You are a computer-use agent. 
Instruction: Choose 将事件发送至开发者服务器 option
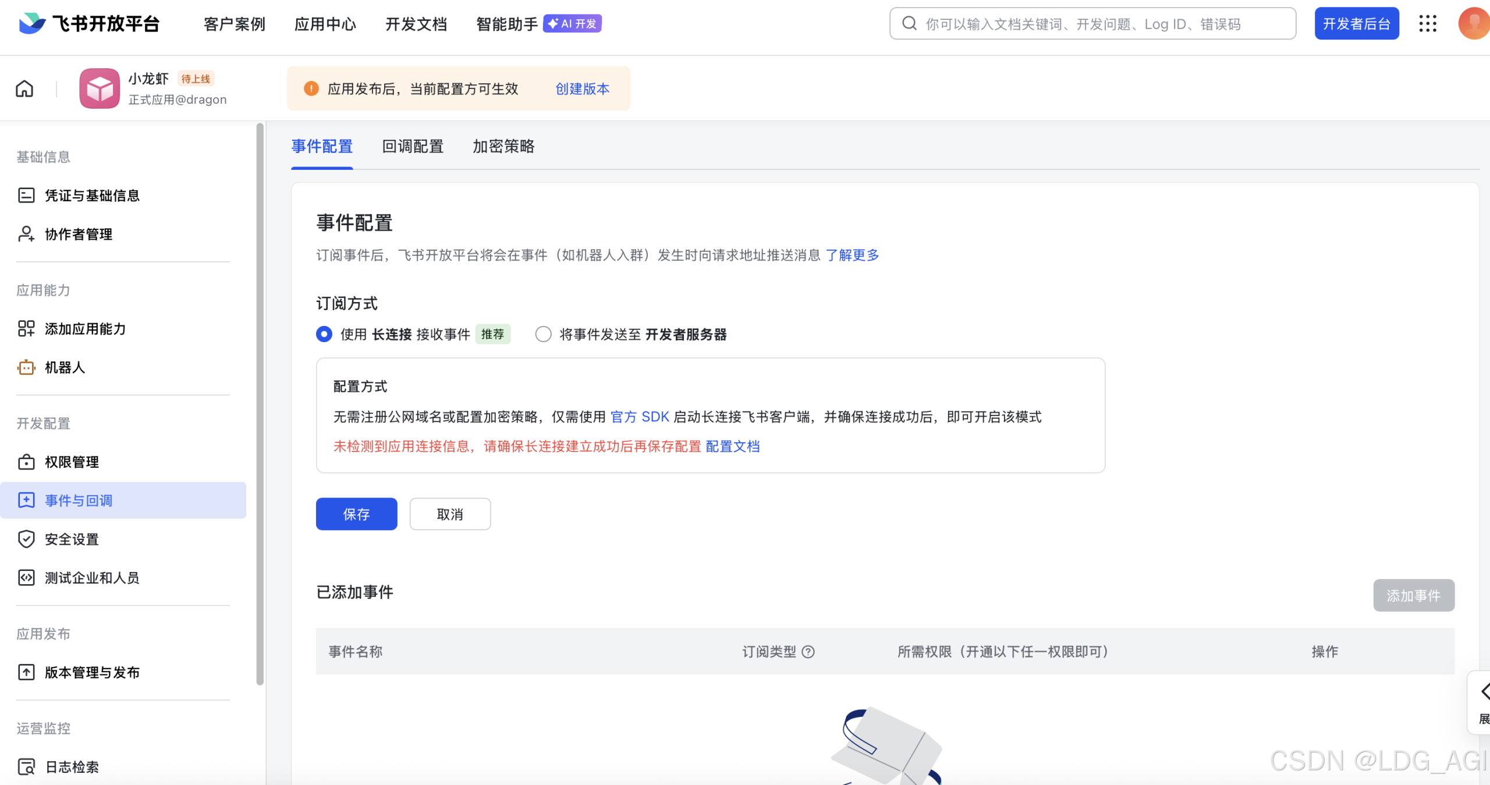[x=542, y=334]
